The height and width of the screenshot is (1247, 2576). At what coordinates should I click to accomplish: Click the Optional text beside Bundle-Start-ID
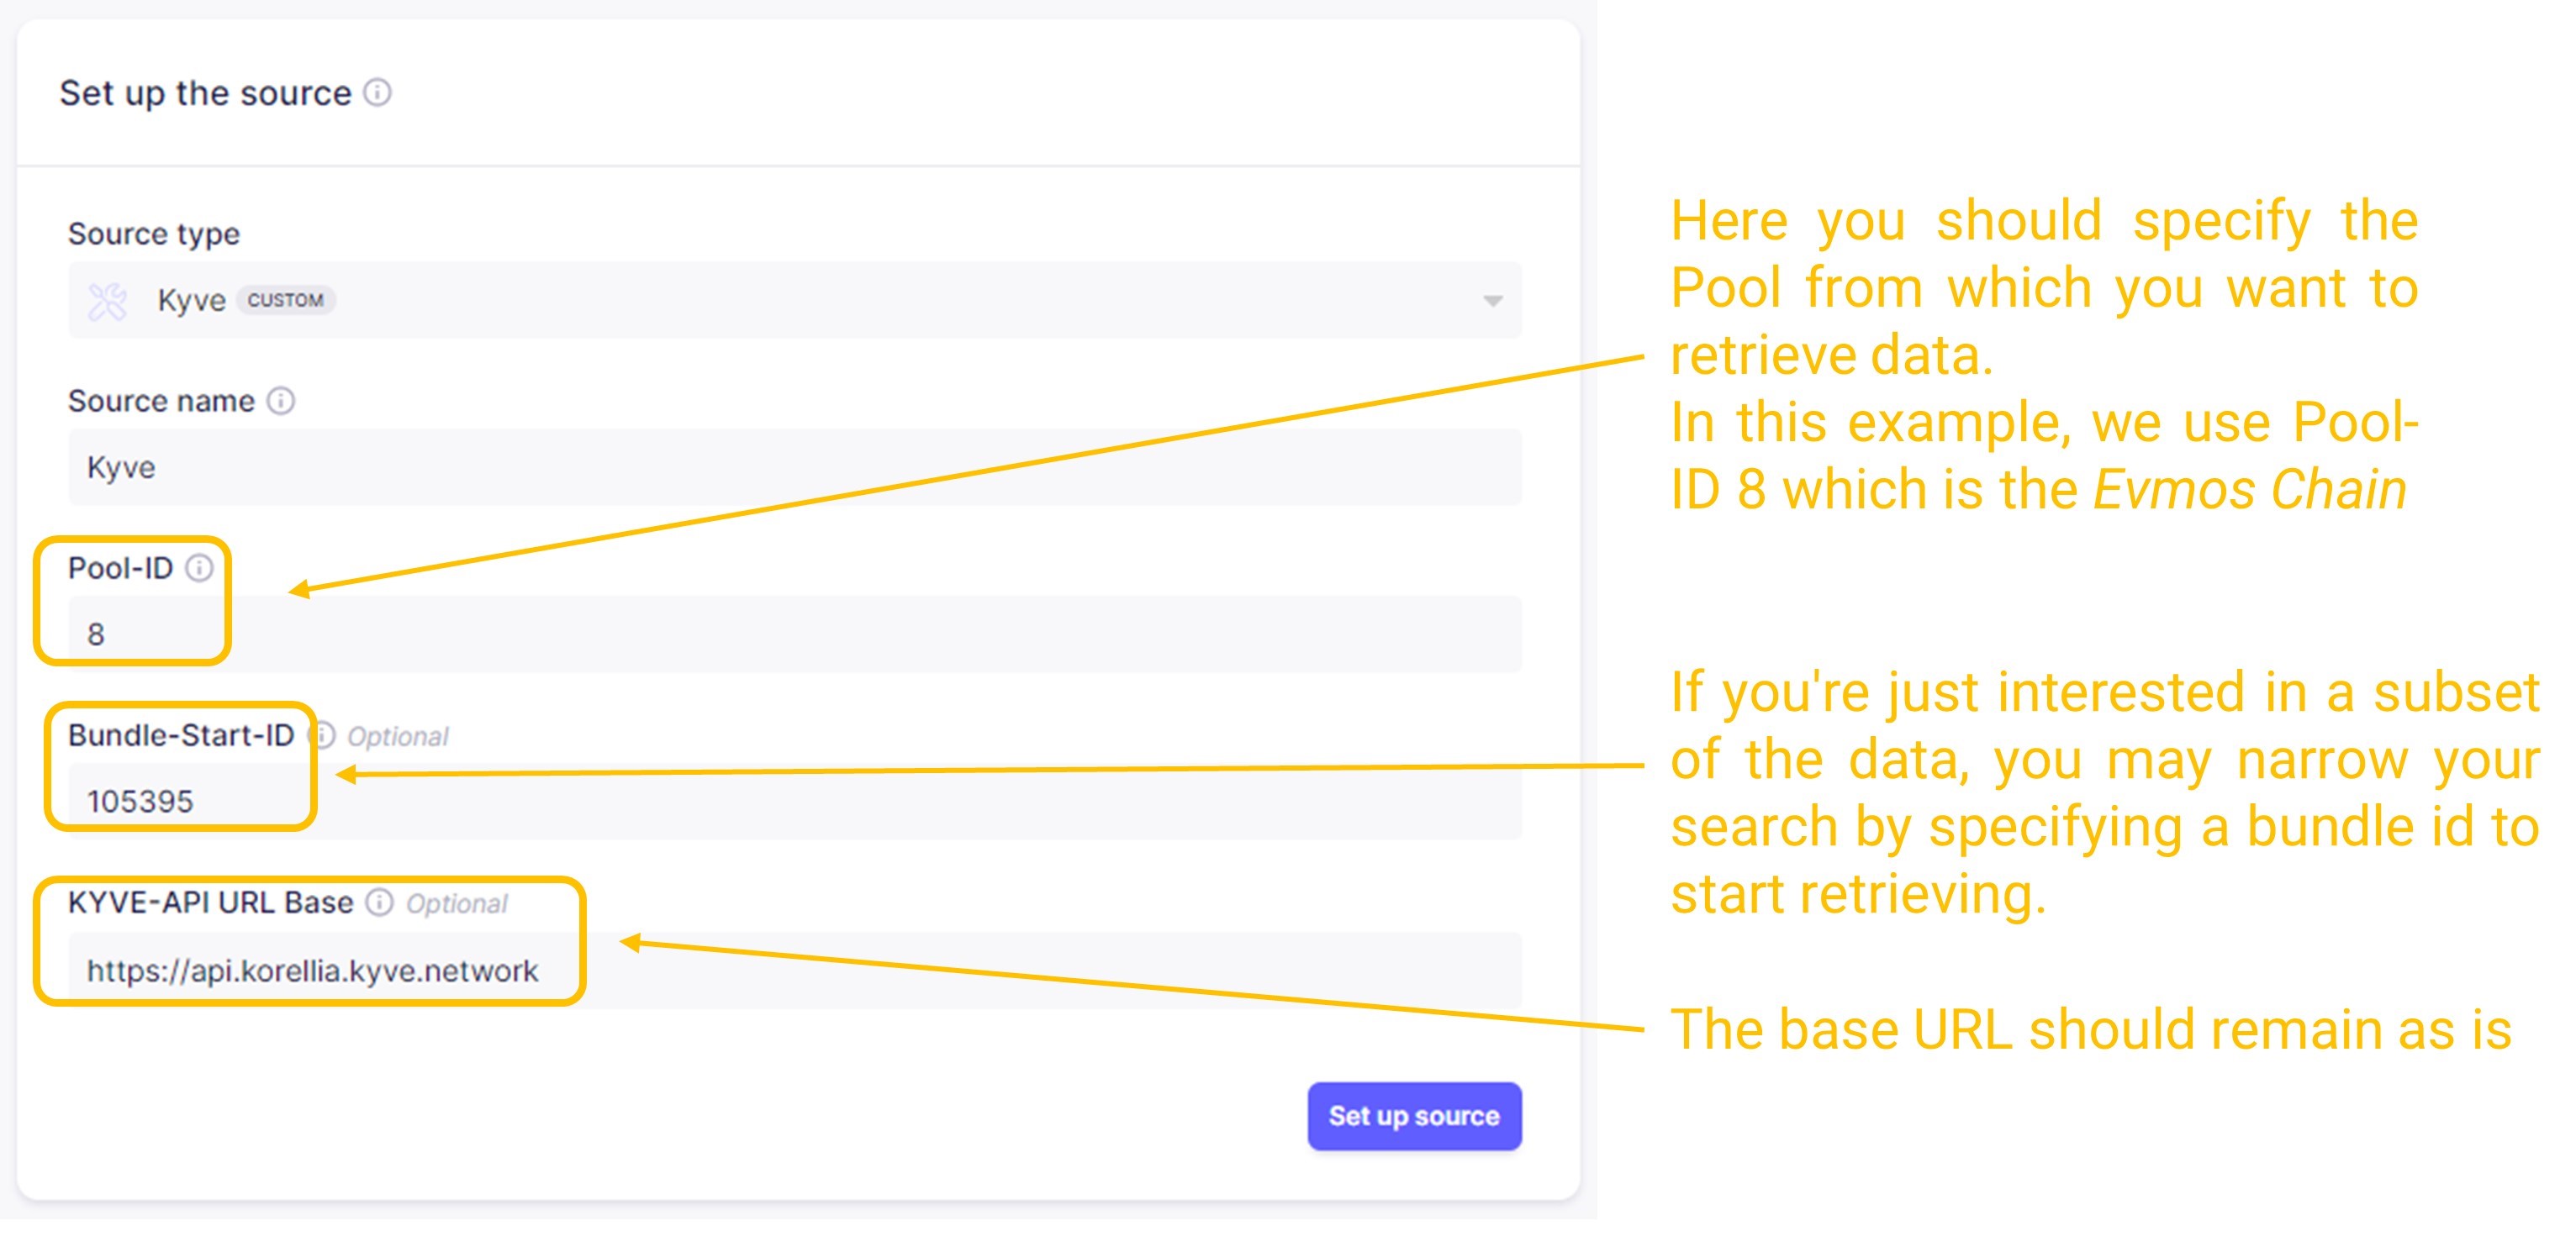pyautogui.click(x=398, y=738)
